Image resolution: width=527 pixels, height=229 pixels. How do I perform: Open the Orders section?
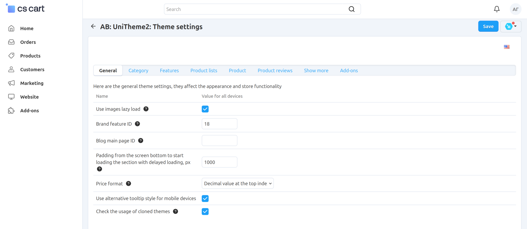pos(28,42)
